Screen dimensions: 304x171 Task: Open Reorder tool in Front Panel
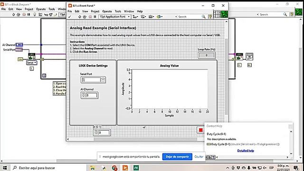(160, 17)
